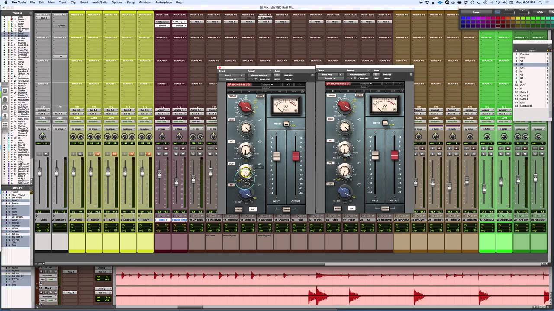Open Spotlight search in menu bar
This screenshot has width=554, height=311.
pyautogui.click(x=541, y=3)
